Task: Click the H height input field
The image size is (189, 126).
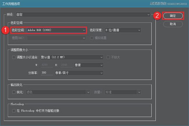Action: pos(66,65)
